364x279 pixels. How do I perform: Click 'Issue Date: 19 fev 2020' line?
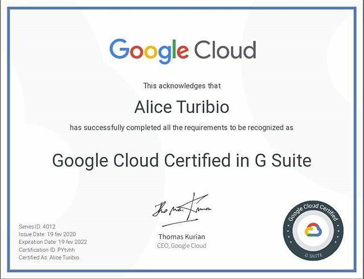47,234
